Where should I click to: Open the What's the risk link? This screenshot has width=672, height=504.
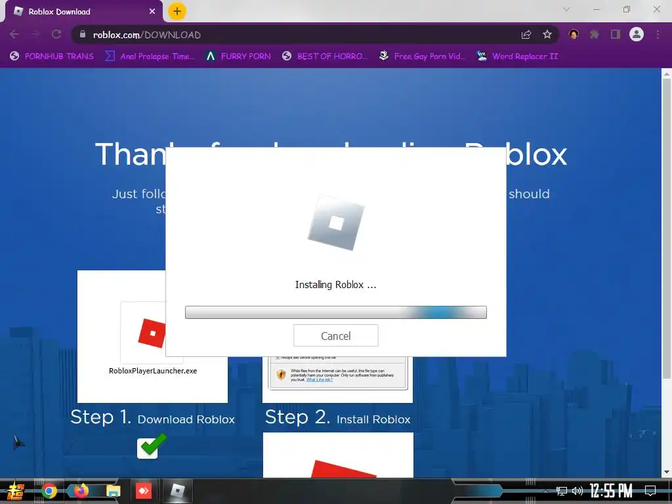(x=320, y=380)
